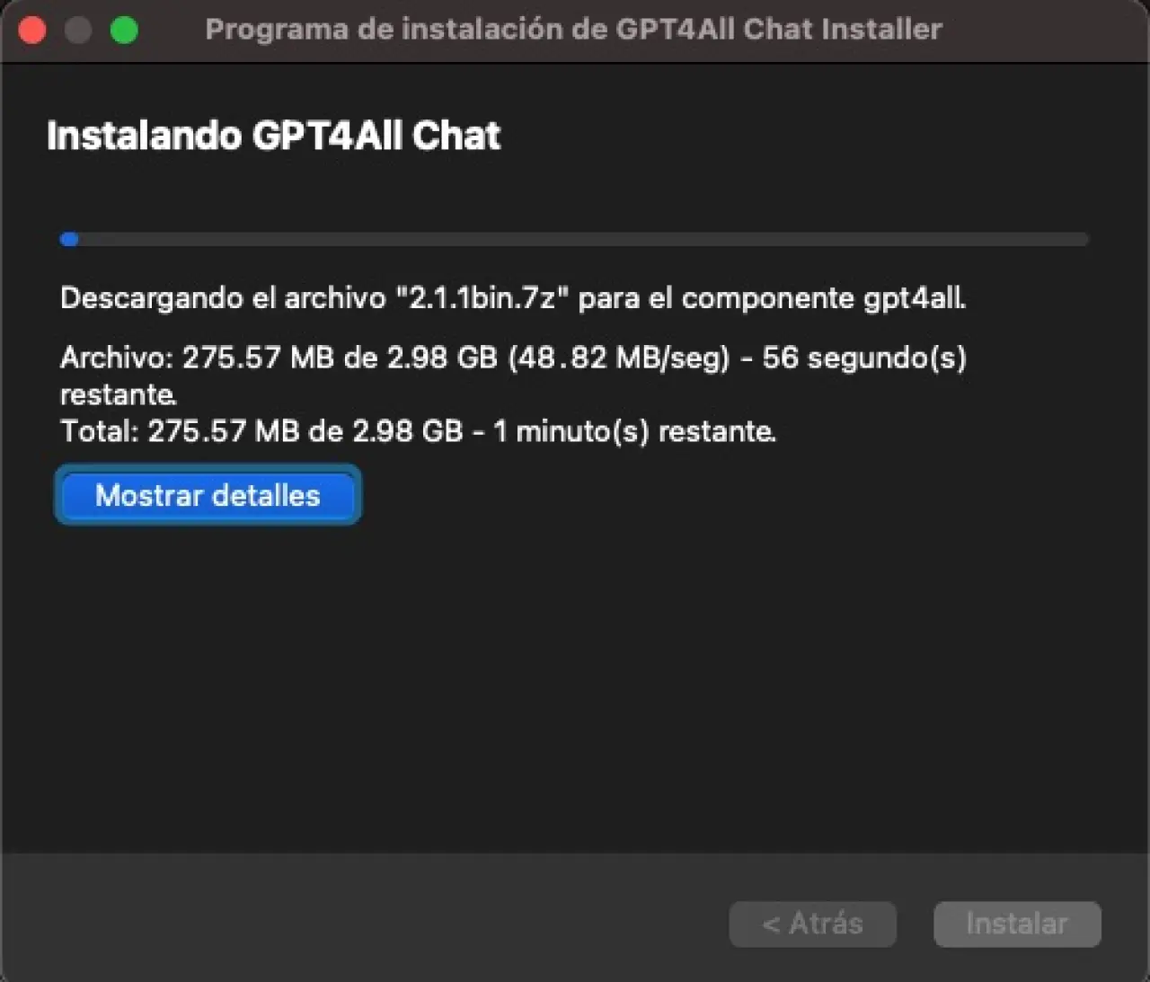Click the gray minimize window dot
This screenshot has width=1150, height=982.
point(78,31)
